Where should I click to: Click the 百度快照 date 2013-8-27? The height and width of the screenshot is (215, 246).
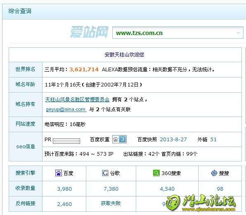click(x=173, y=139)
